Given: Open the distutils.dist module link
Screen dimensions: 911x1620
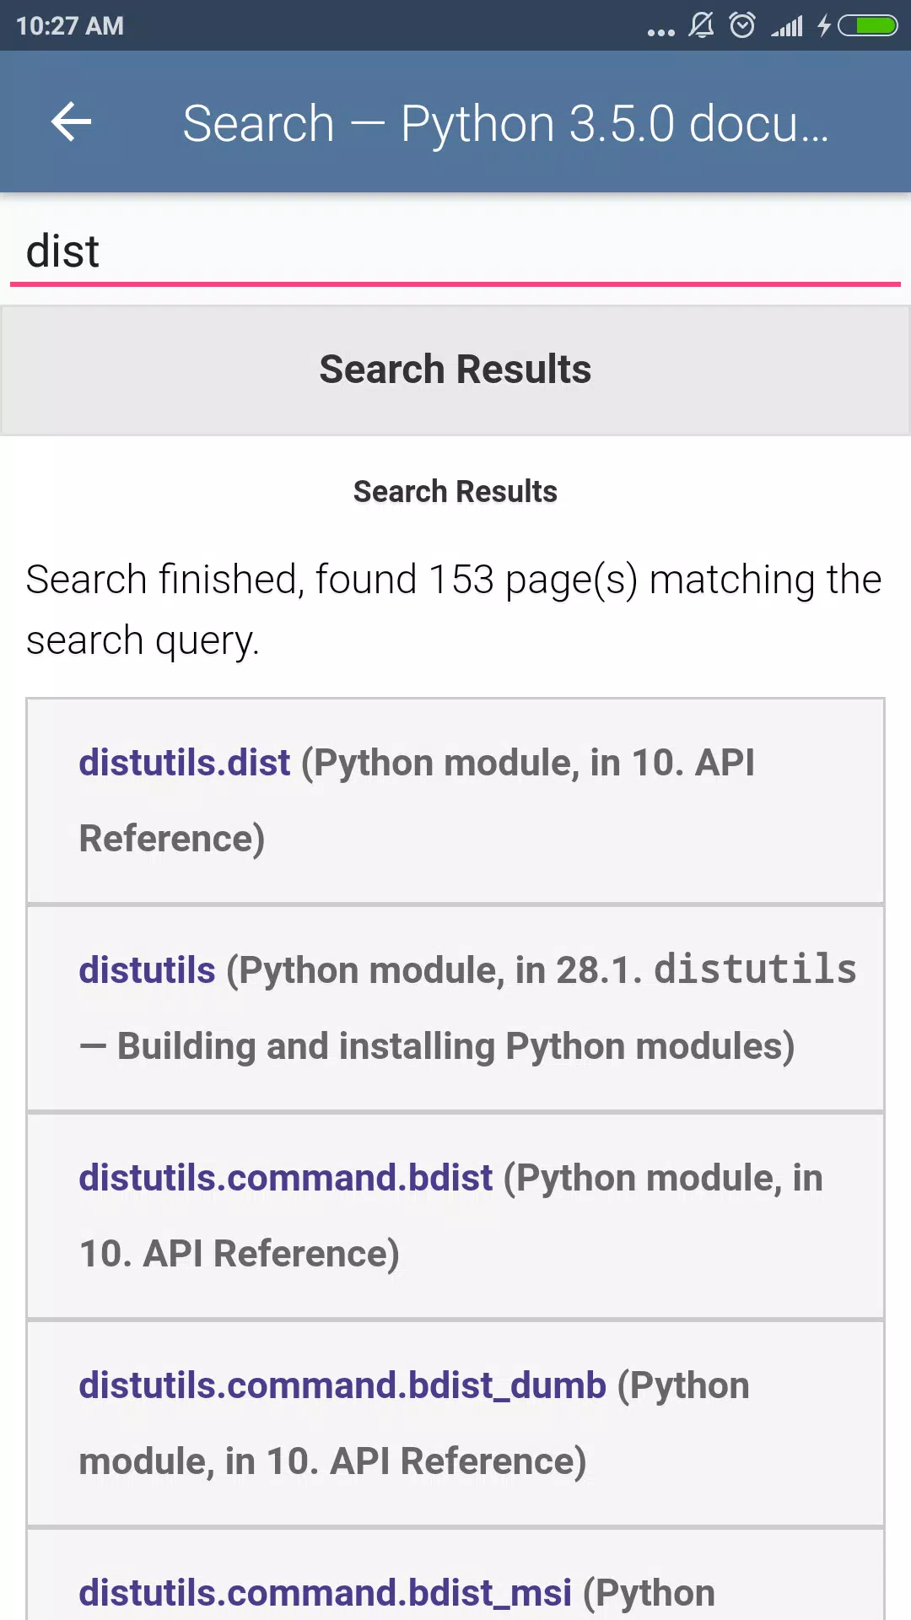Looking at the screenshot, I should point(185,763).
